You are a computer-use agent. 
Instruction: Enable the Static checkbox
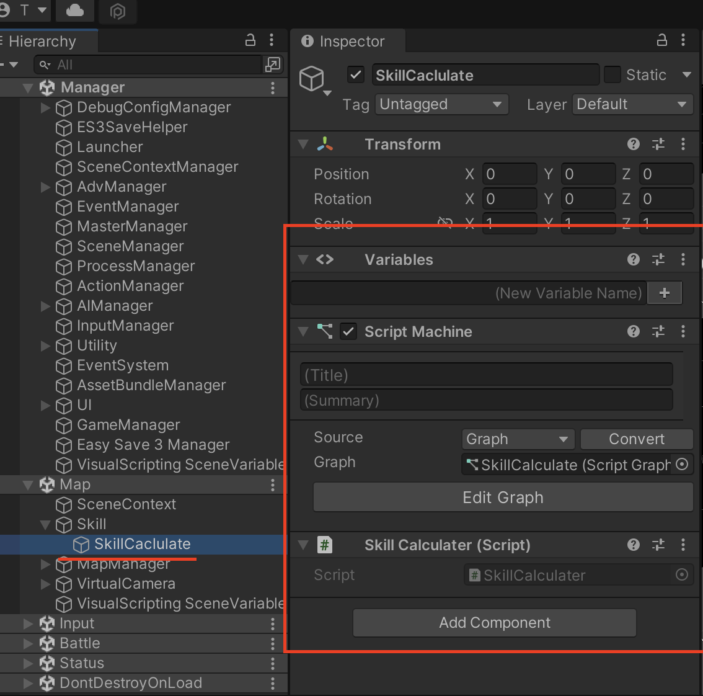click(x=612, y=75)
